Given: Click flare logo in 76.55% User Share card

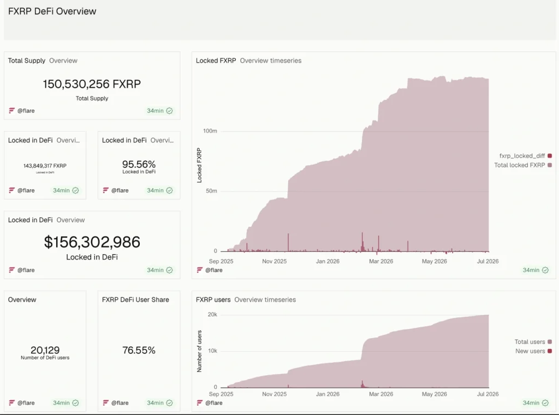Looking at the screenshot, I should (x=105, y=403).
